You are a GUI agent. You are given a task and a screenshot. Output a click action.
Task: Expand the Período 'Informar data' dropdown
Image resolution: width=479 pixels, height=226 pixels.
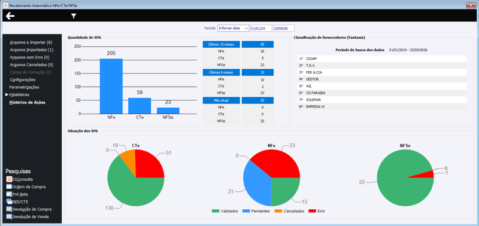click(x=246, y=28)
